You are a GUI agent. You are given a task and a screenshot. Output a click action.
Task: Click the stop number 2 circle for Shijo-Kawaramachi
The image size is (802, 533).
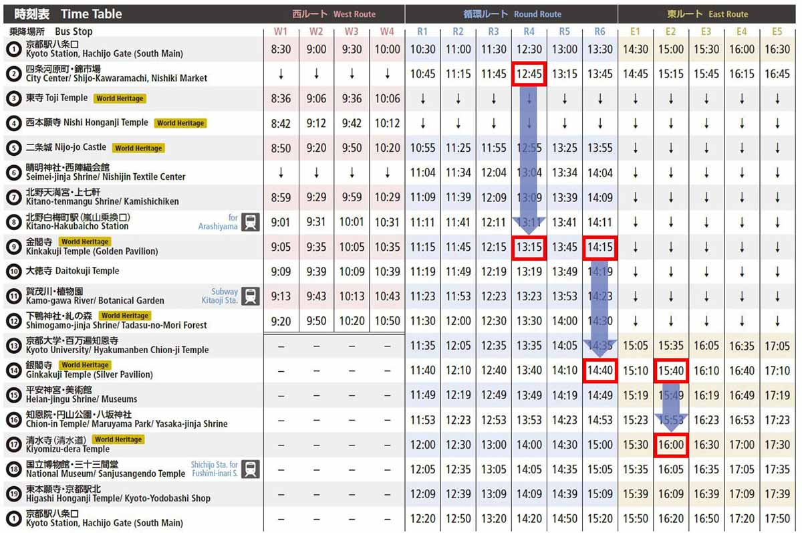(x=14, y=74)
